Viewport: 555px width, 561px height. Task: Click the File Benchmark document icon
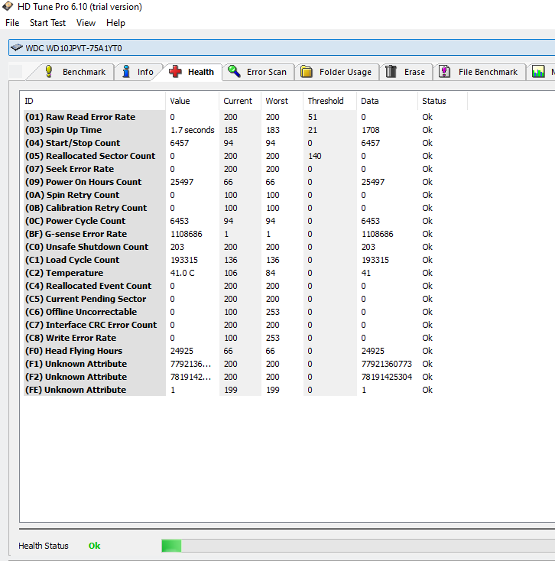444,72
